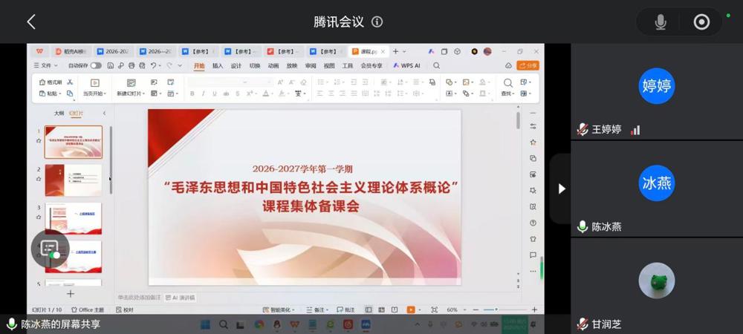Add a new slide with the plus button
The height and width of the screenshot is (334, 743).
[x=71, y=294]
